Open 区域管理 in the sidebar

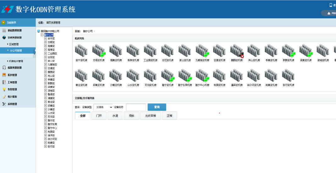pos(14,44)
